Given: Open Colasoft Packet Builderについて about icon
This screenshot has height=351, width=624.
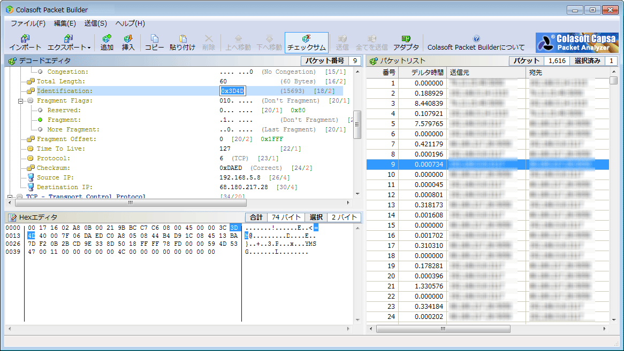Looking at the screenshot, I should 476,43.
